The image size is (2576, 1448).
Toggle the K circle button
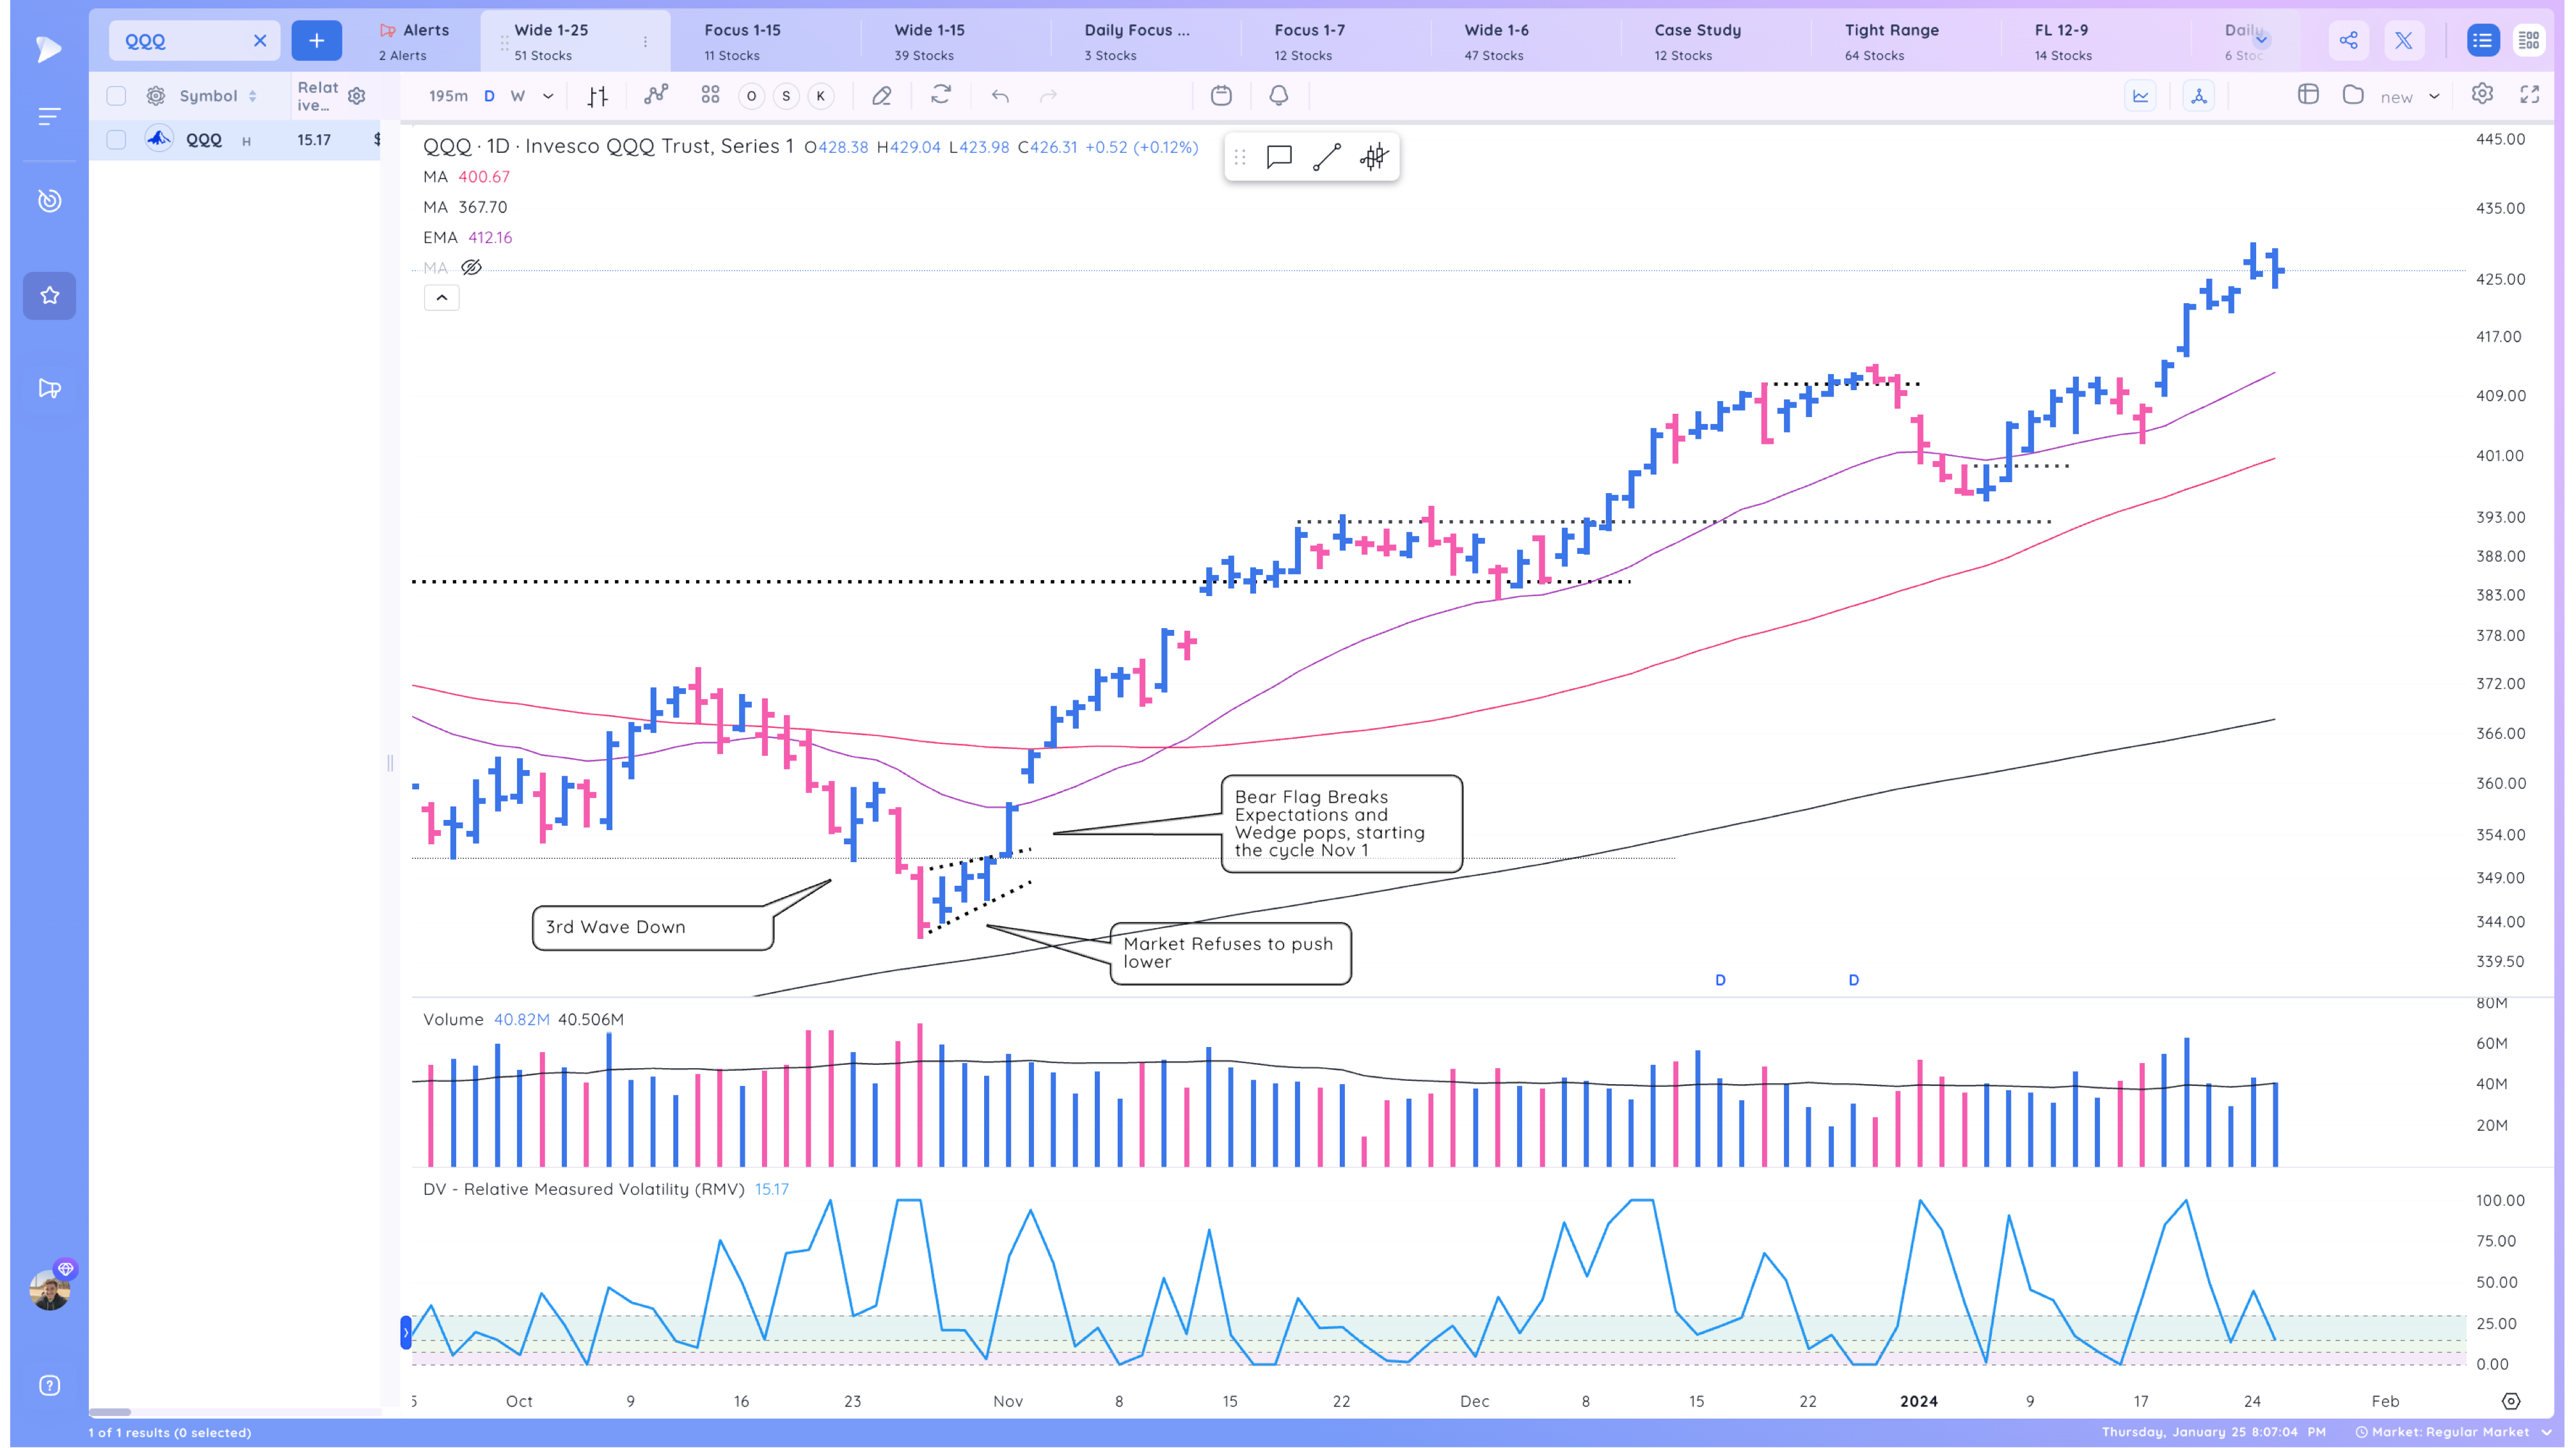821,96
